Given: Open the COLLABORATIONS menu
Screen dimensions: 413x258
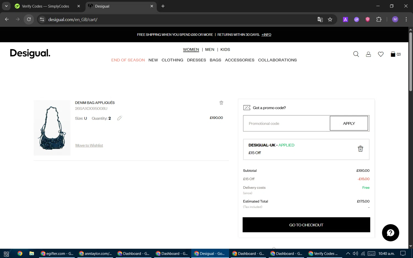Looking at the screenshot, I should pyautogui.click(x=277, y=60).
